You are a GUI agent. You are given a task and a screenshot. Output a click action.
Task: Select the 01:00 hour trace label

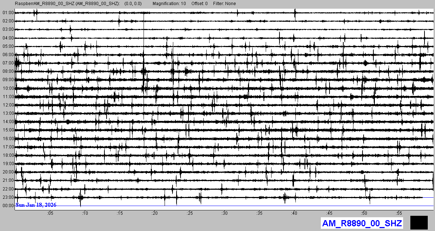(x=8, y=13)
